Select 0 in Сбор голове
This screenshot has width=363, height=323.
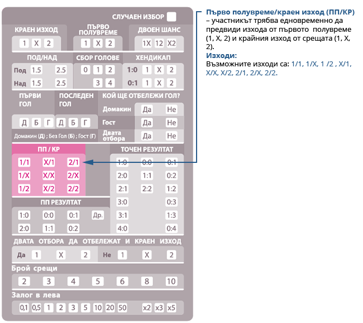[85, 70]
